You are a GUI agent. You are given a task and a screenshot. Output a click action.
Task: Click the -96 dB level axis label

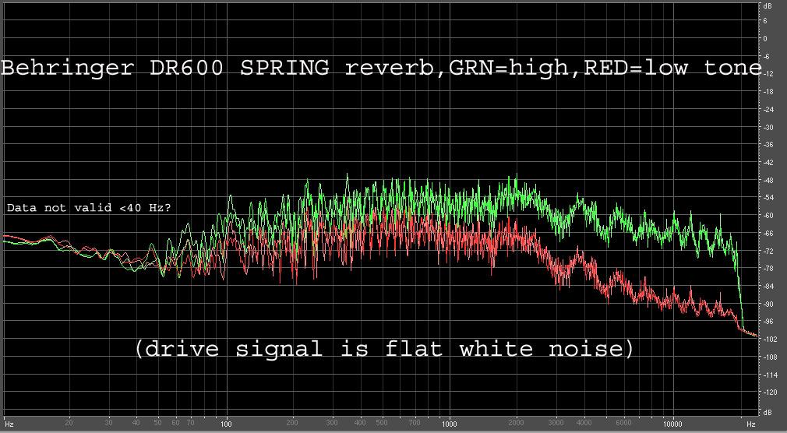pos(768,322)
